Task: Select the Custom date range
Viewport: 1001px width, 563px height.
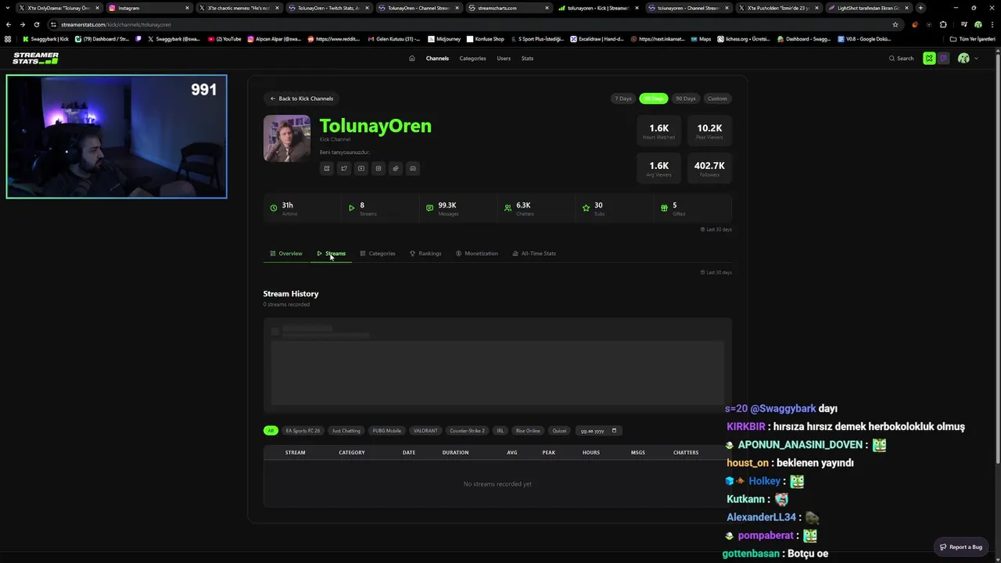Action: pyautogui.click(x=717, y=99)
